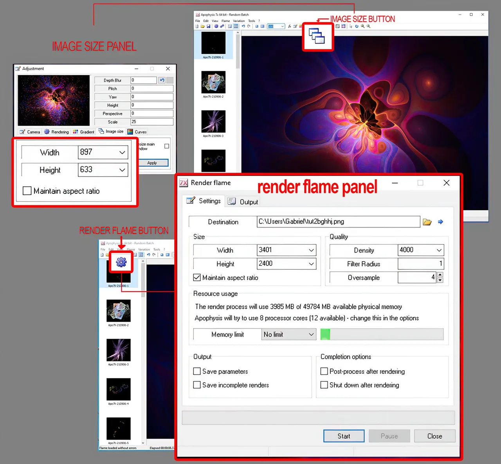Enable Save parameters checkbox
Screen dimensions: 501x464
(x=197, y=371)
